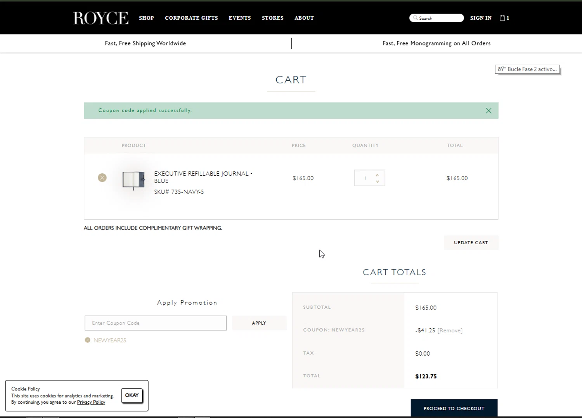
Task: Go to the STORES page
Action: [273, 18]
